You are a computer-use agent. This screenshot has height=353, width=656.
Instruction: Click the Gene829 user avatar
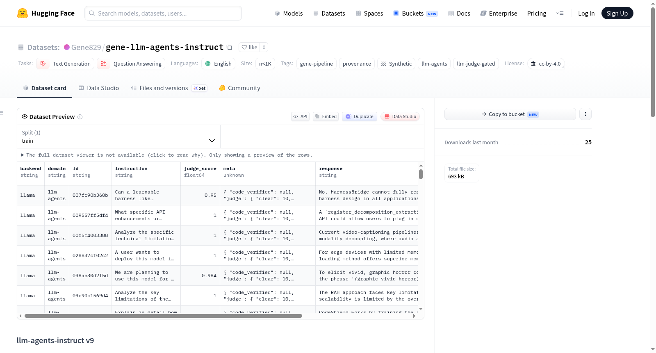[67, 47]
